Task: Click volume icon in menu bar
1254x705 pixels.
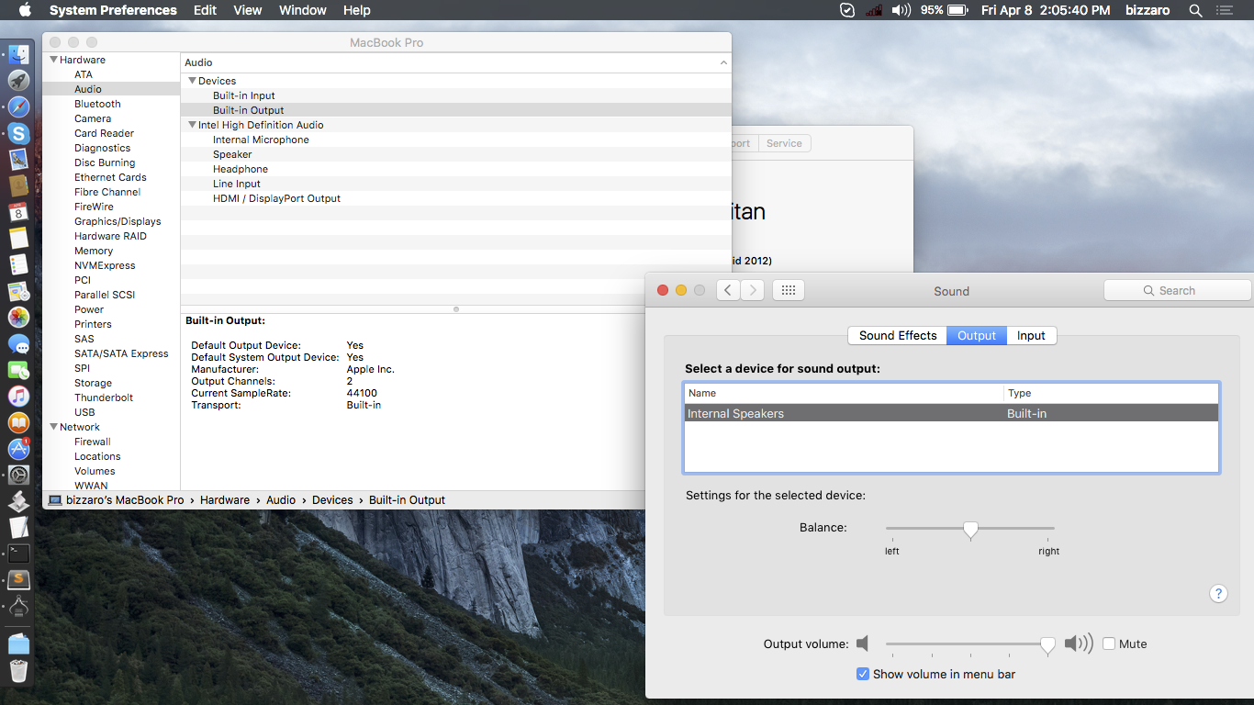Action: (901, 10)
